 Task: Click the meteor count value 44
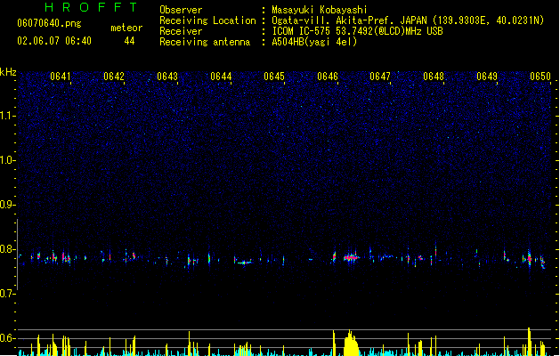[x=129, y=41]
